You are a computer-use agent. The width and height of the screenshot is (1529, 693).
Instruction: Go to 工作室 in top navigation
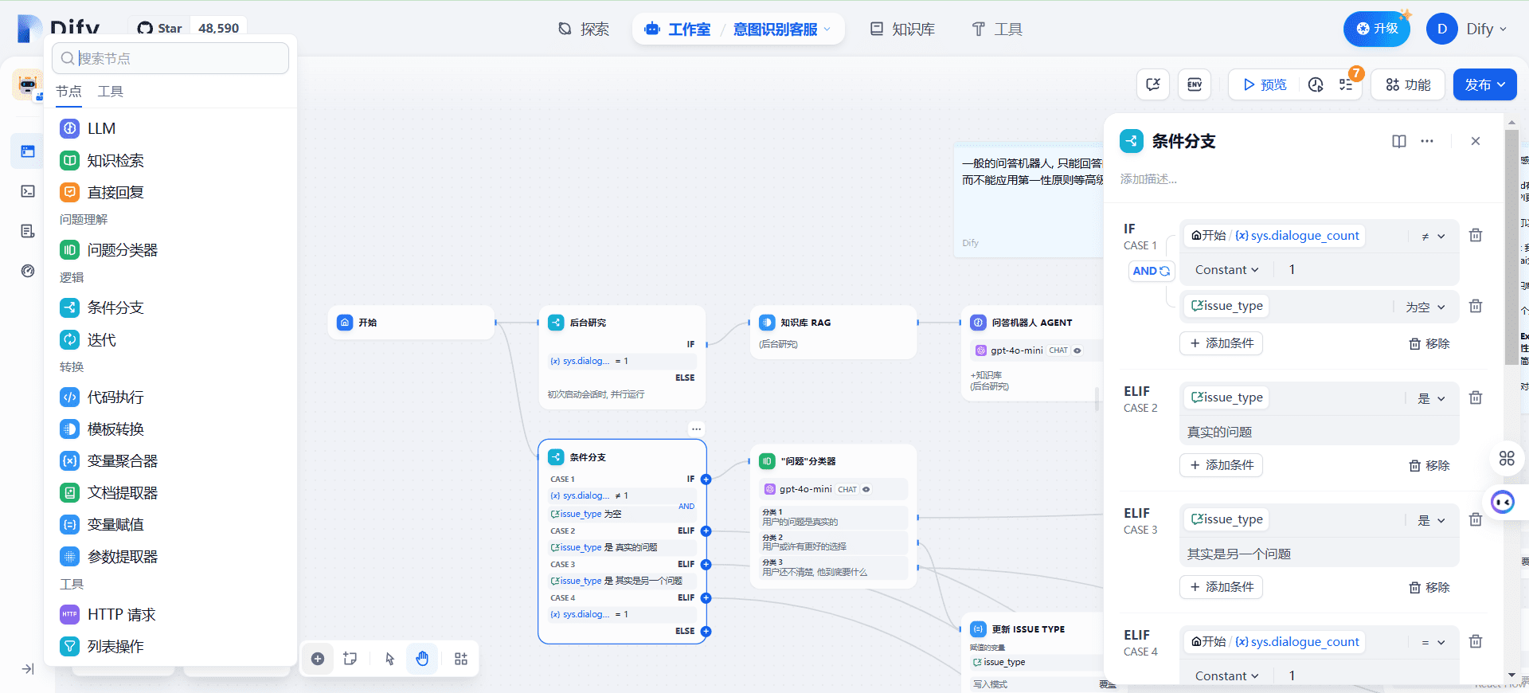tap(678, 29)
